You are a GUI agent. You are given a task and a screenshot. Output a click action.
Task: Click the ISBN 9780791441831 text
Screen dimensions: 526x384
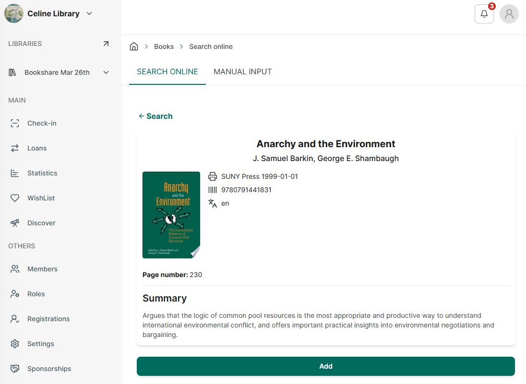point(246,190)
